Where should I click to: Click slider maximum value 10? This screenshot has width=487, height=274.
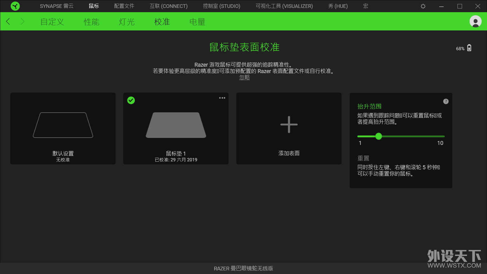[x=440, y=143]
